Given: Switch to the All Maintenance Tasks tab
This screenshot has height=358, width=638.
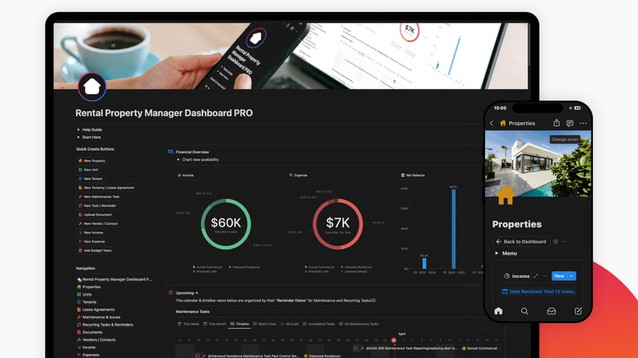Looking at the screenshot, I should [x=359, y=324].
